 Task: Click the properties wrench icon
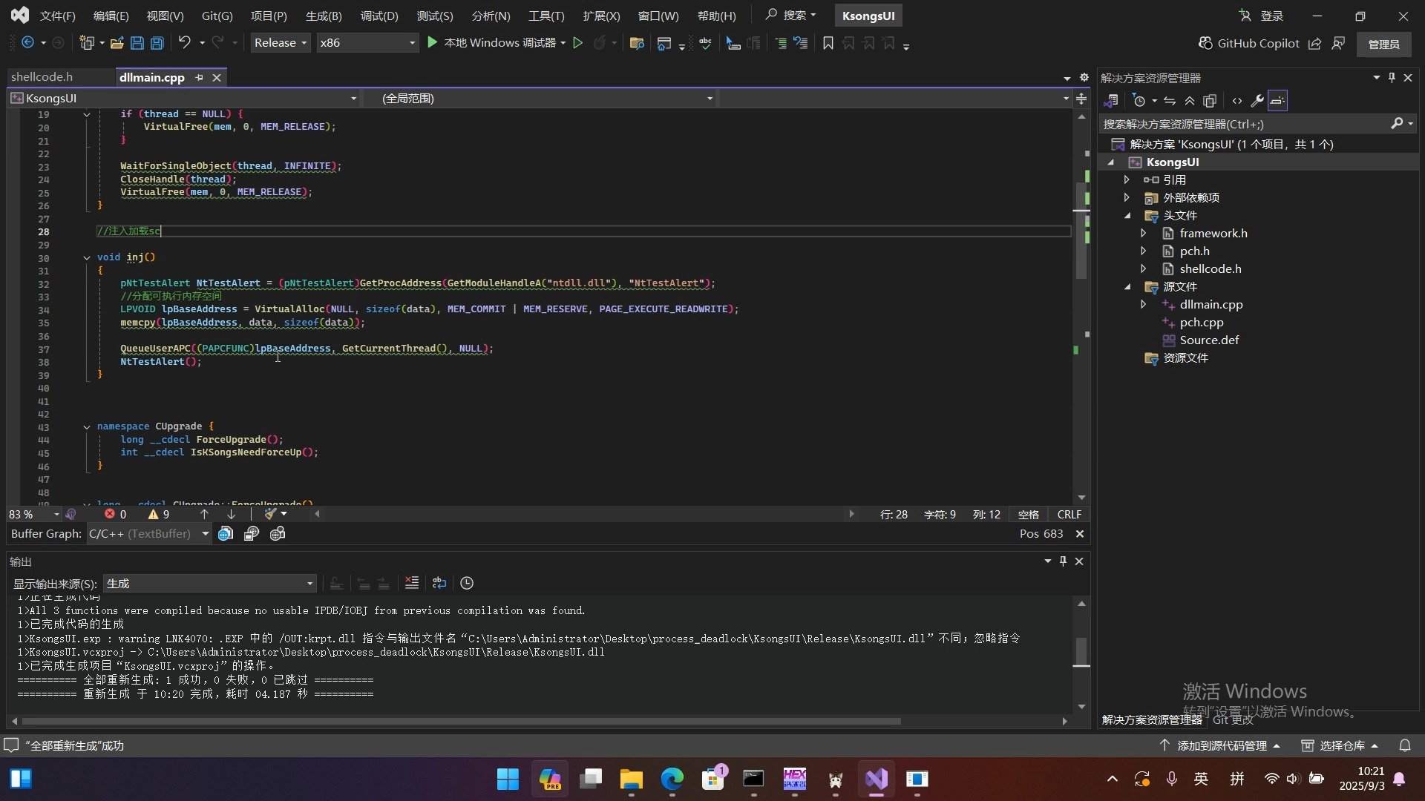[1257, 101]
